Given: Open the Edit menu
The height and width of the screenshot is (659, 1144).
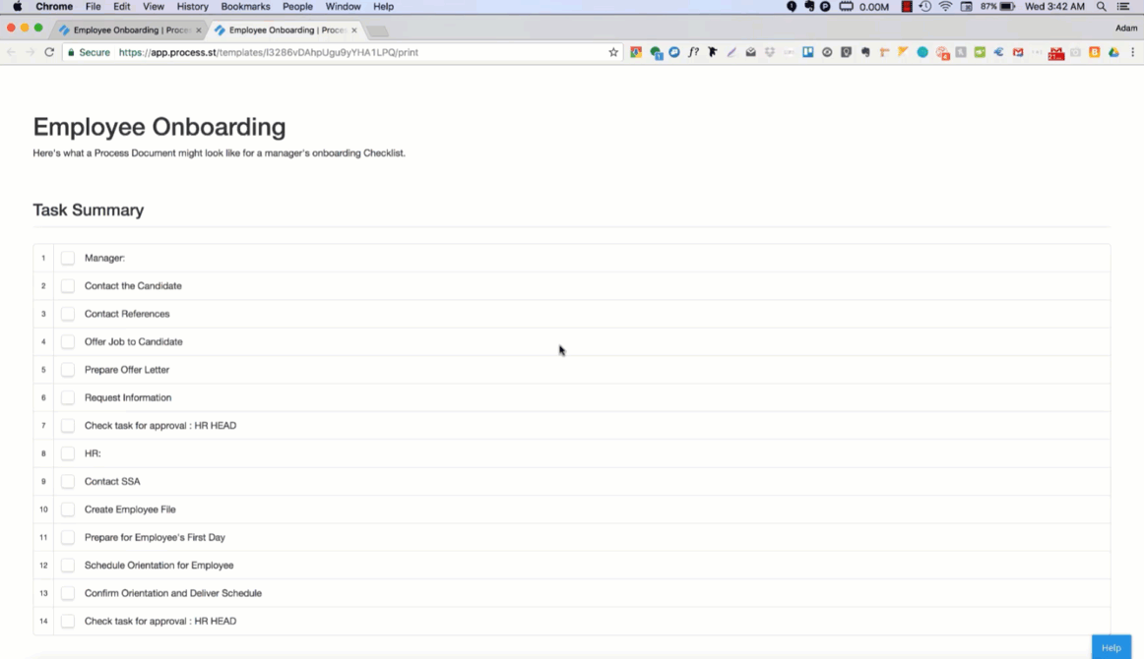Looking at the screenshot, I should click(122, 7).
